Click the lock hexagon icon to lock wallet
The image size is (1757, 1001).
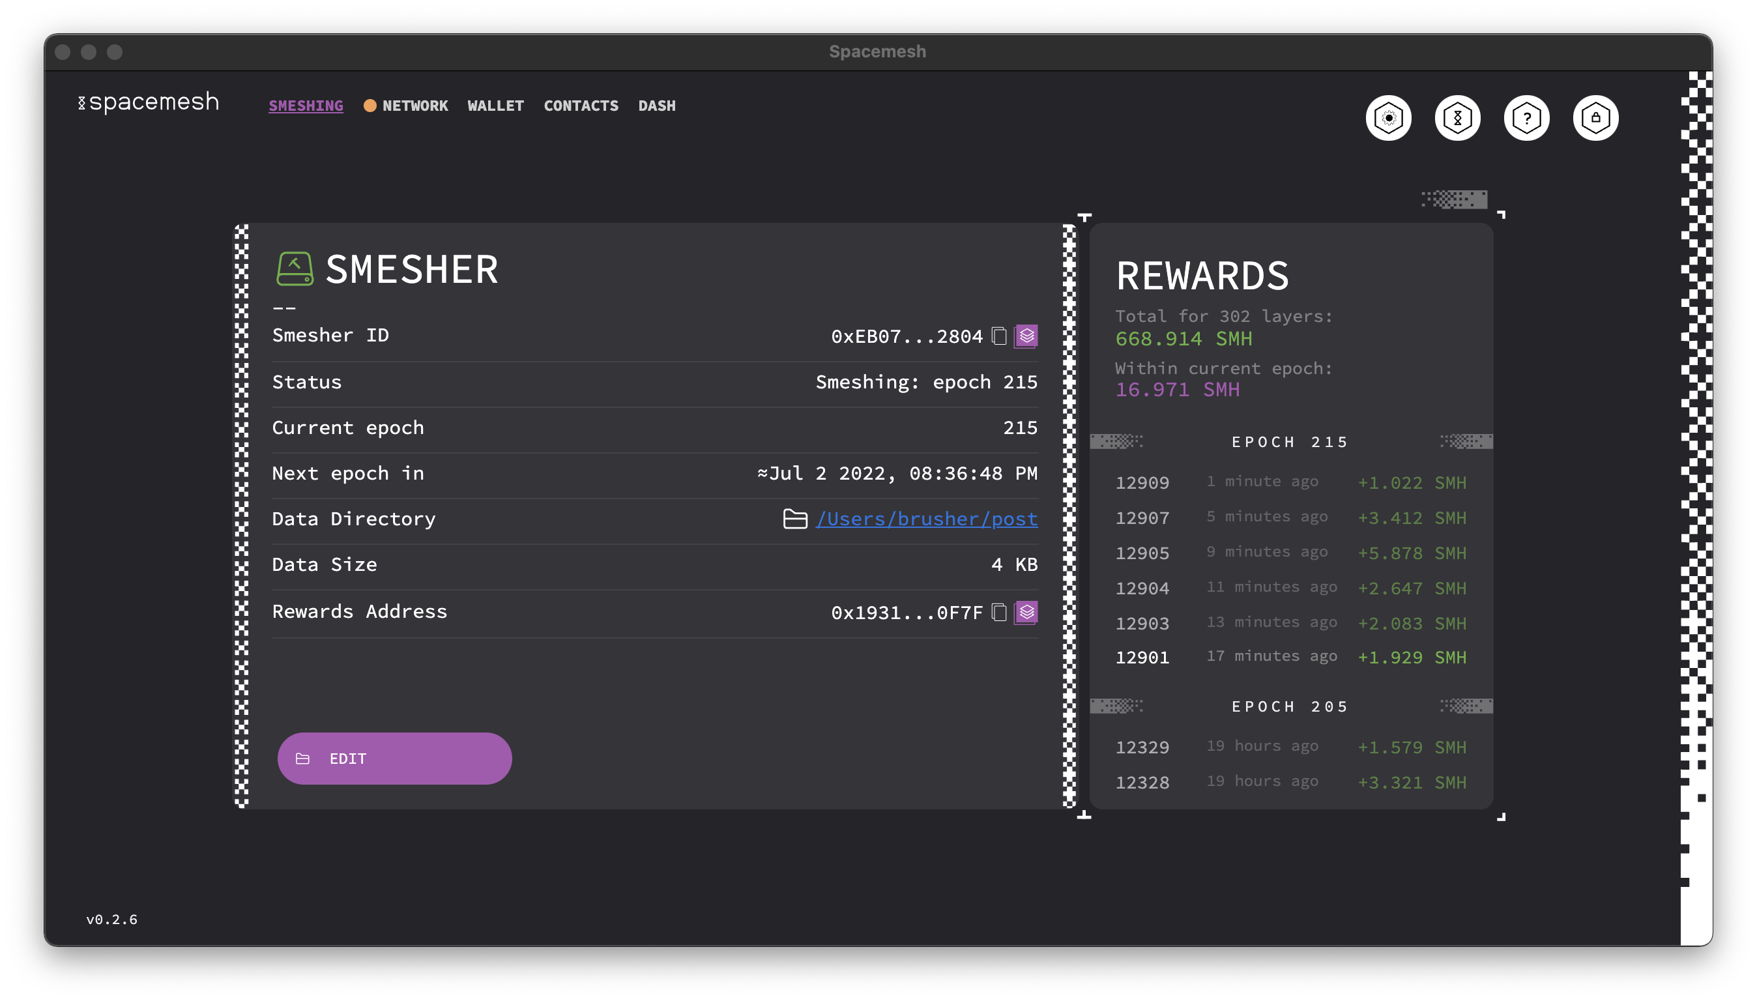pos(1595,117)
